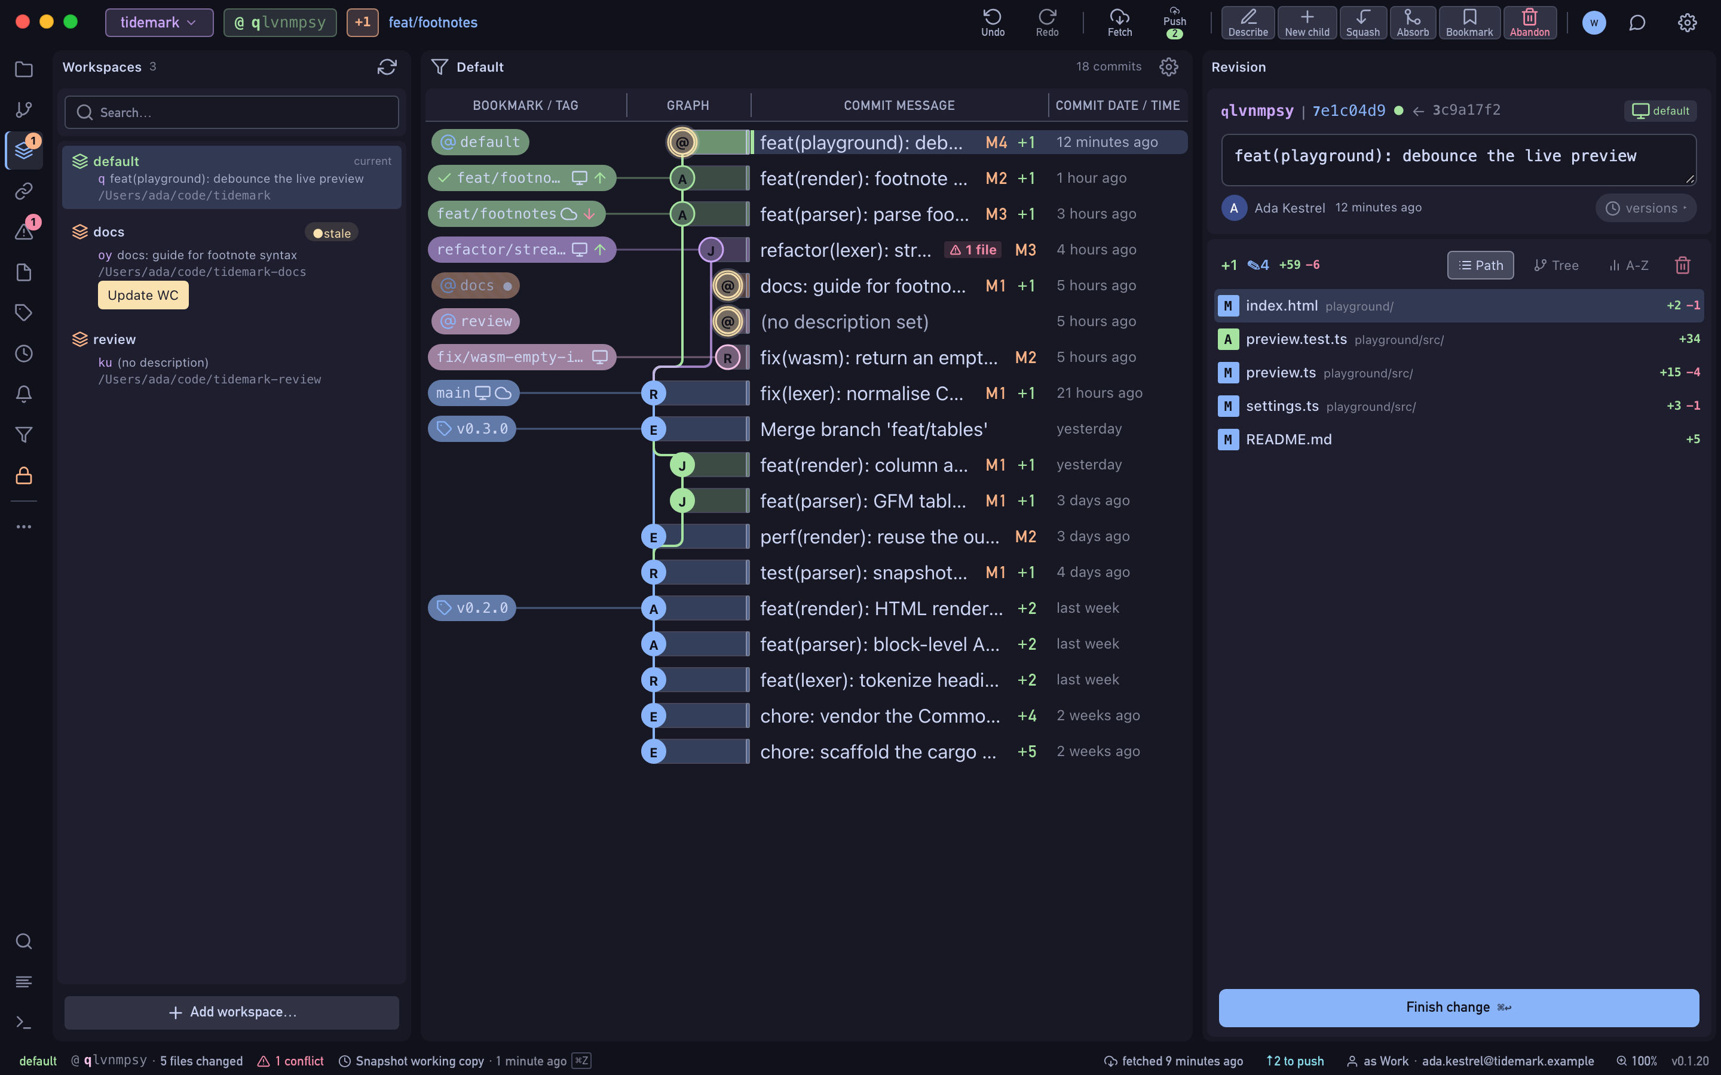Click the Update WC button

pyautogui.click(x=143, y=295)
